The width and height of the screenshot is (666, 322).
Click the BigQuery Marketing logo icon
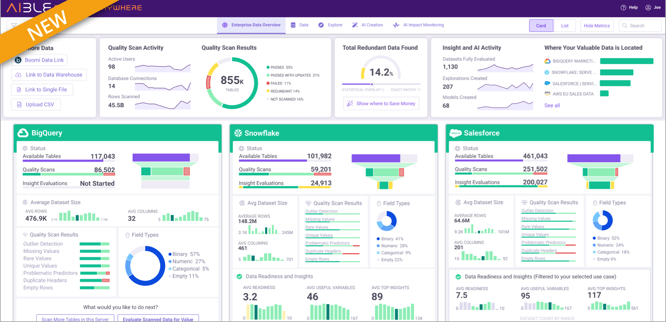(547, 61)
